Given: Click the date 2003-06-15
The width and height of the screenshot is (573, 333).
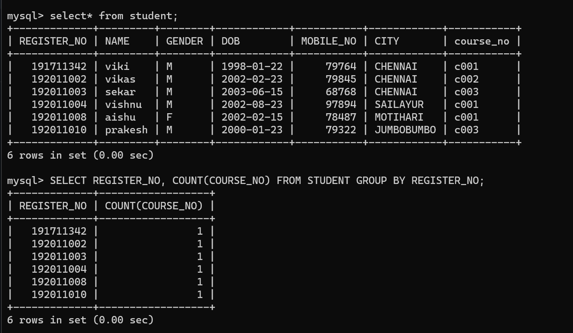Looking at the screenshot, I should (x=252, y=92).
